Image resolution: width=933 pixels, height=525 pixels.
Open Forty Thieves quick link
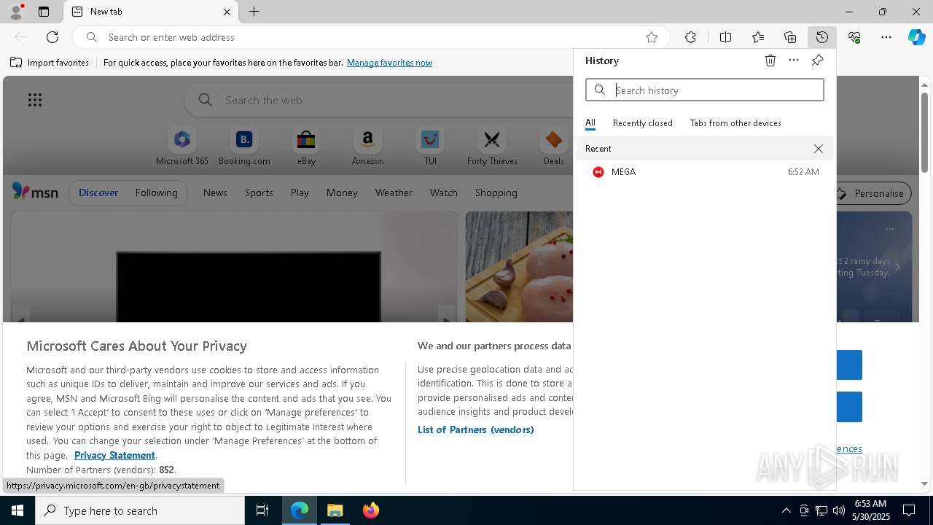click(x=492, y=147)
